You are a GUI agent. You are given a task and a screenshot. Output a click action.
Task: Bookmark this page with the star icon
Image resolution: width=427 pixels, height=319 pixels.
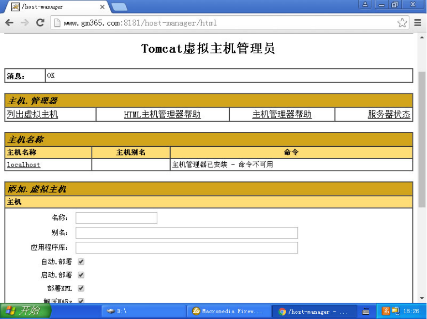(x=402, y=23)
